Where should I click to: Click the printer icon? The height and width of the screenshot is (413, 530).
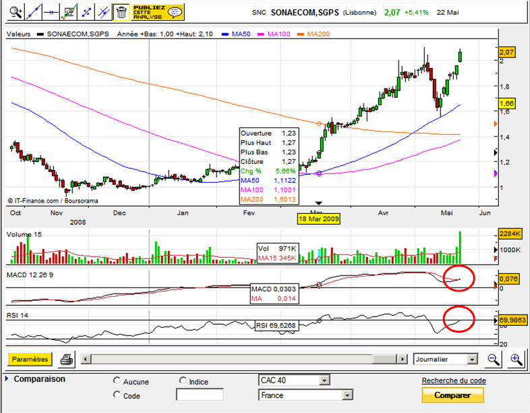67,359
